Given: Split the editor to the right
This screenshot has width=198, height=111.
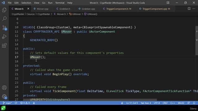Looking at the screenshot, I should point(189,9).
